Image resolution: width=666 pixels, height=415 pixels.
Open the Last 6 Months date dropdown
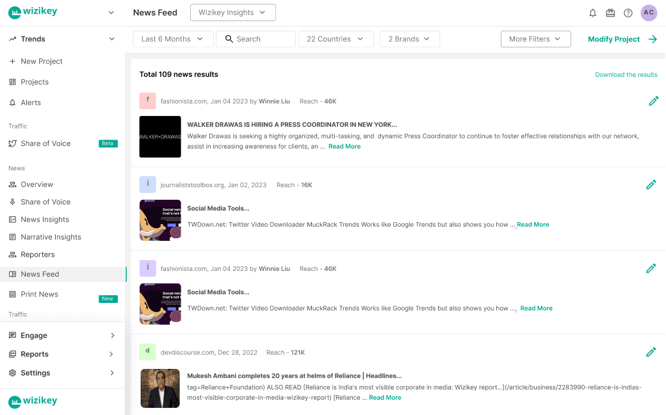click(172, 39)
